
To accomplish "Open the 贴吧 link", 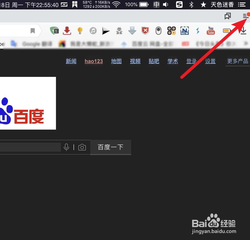I will (x=154, y=61).
